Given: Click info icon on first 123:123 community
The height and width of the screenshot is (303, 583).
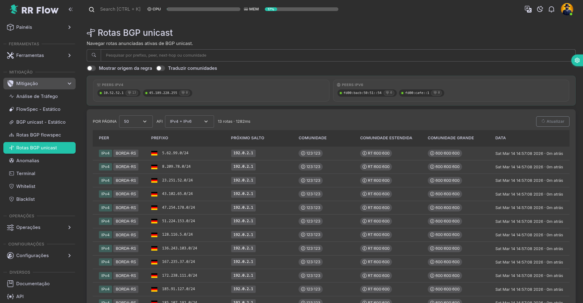Looking at the screenshot, I should point(303,153).
